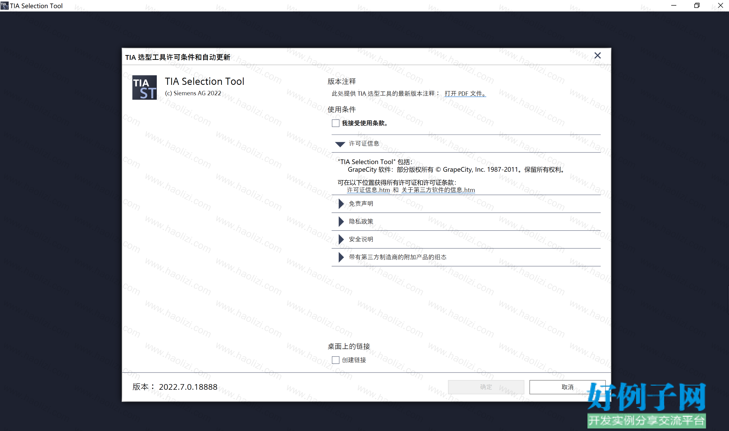
Task: Click the 取消 button
Action: pyautogui.click(x=567, y=387)
